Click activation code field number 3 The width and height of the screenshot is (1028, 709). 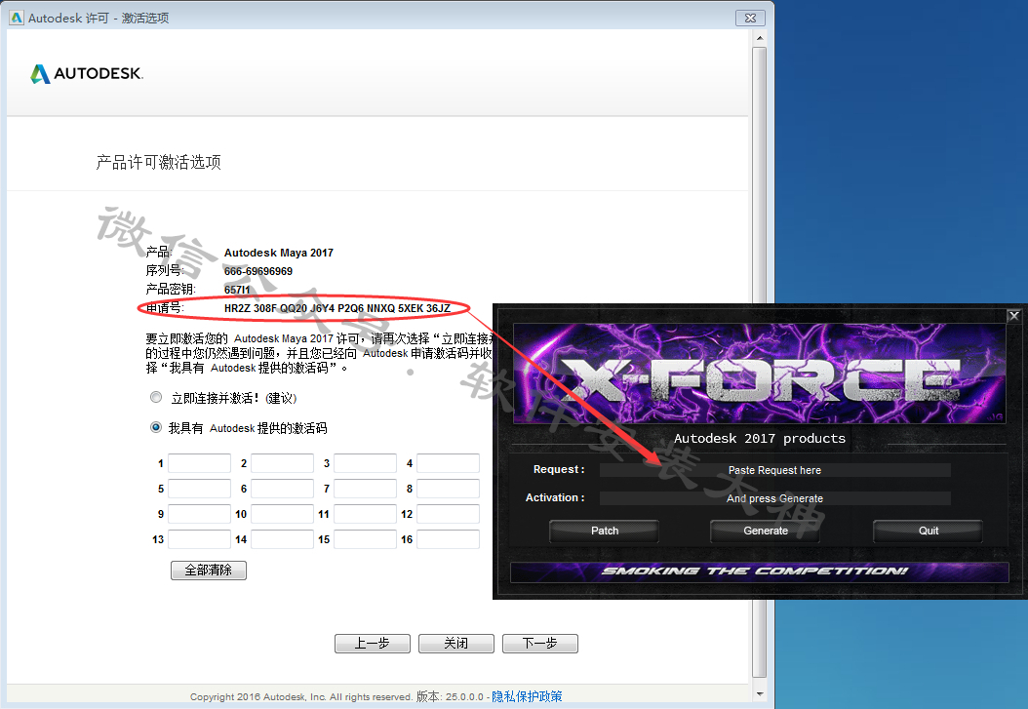click(x=365, y=463)
